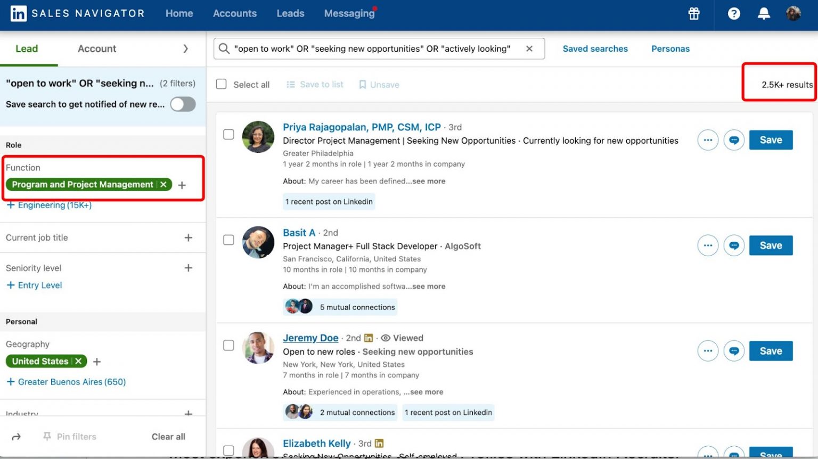Enable the save search notification toggle
This screenshot has height=459, width=818.
pos(183,104)
